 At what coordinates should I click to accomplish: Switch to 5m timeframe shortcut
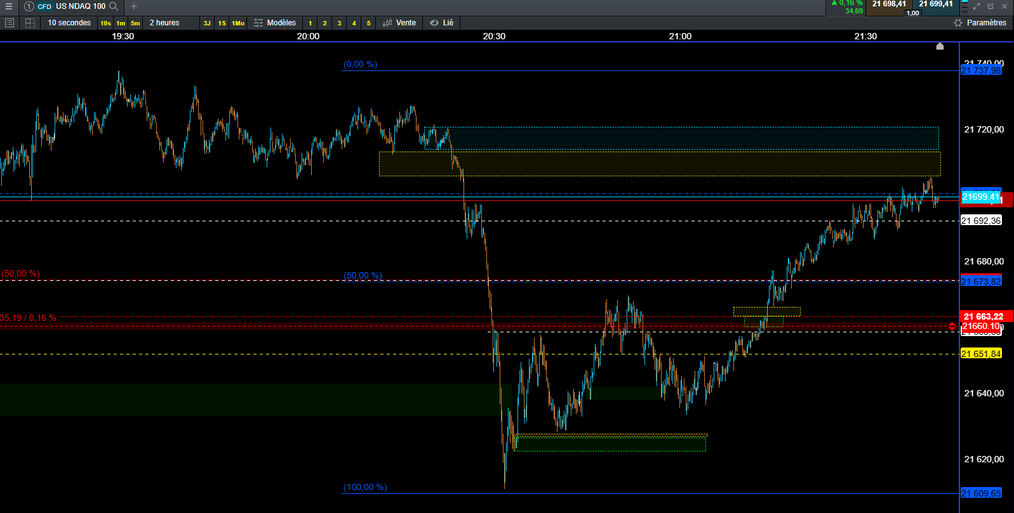coord(135,23)
